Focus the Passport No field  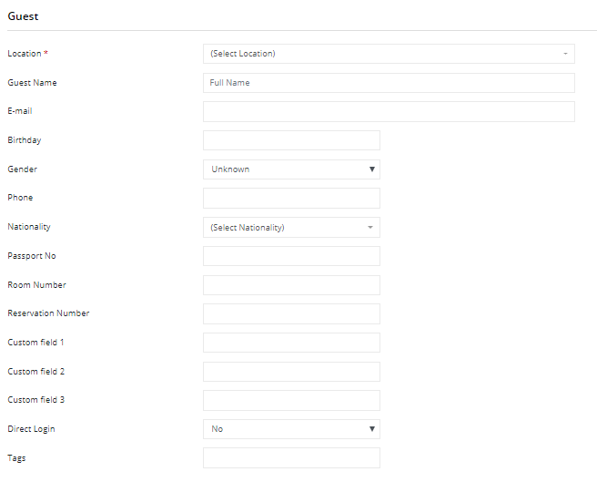click(291, 256)
